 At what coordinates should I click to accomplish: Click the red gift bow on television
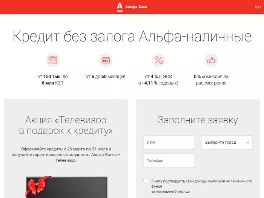tap(38, 186)
